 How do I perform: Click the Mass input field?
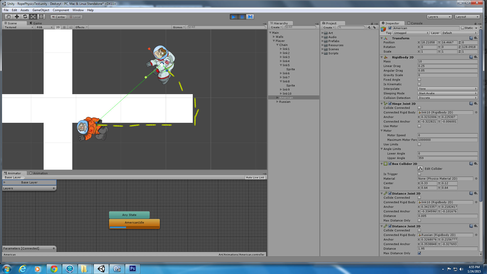447,61
